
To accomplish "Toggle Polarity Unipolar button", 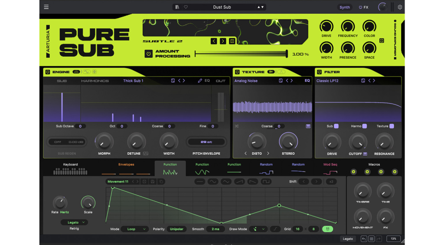I will 176,229.
